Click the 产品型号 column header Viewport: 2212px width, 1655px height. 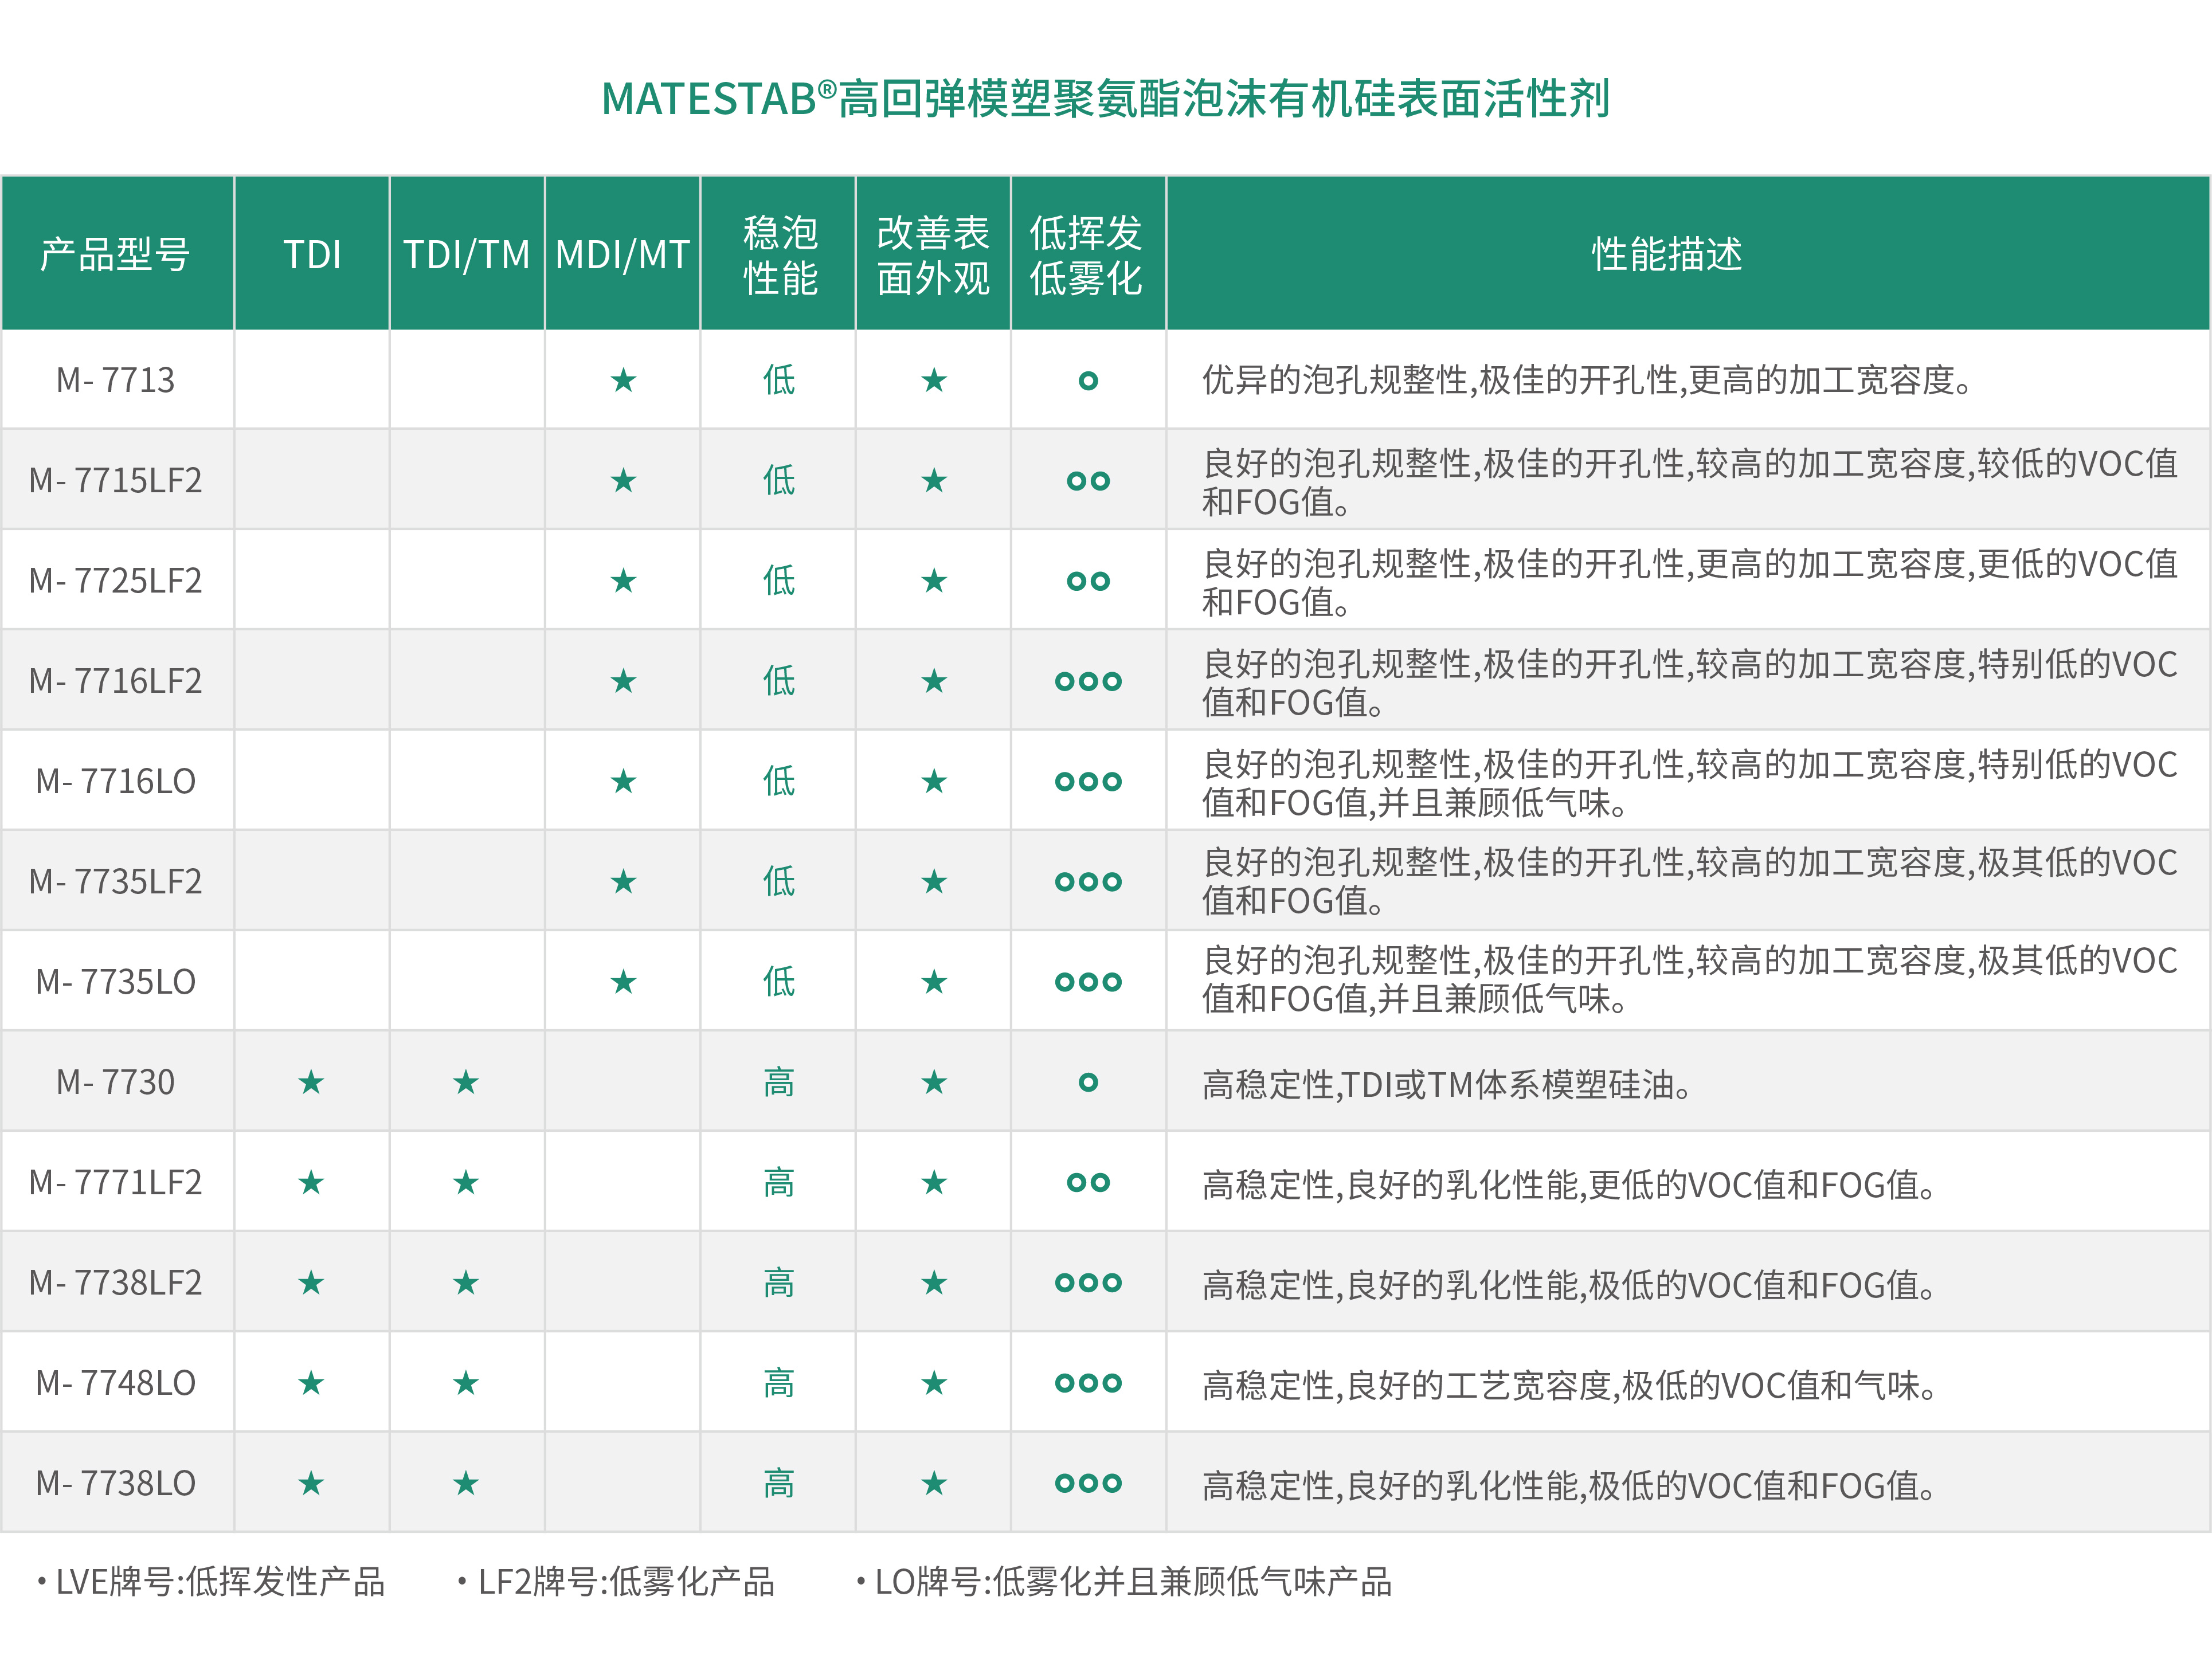point(116,254)
